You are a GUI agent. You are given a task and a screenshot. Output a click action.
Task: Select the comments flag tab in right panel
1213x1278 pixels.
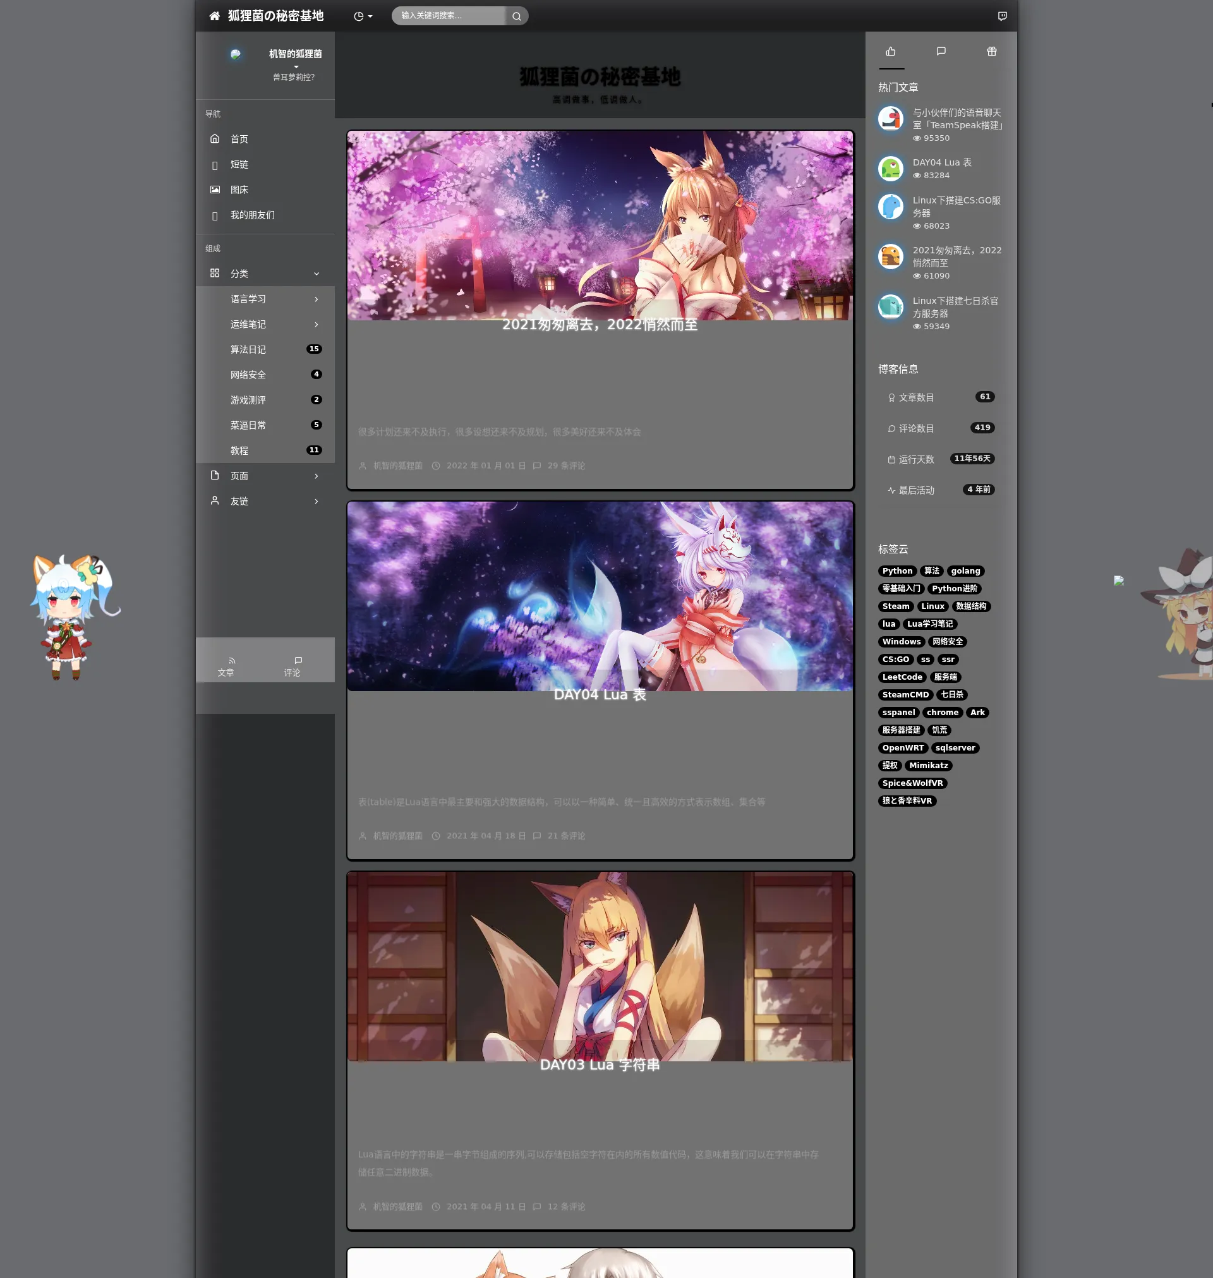941,52
